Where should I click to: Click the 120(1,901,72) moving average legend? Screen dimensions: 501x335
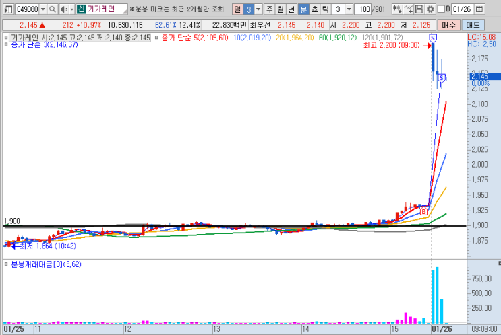coord(382,38)
